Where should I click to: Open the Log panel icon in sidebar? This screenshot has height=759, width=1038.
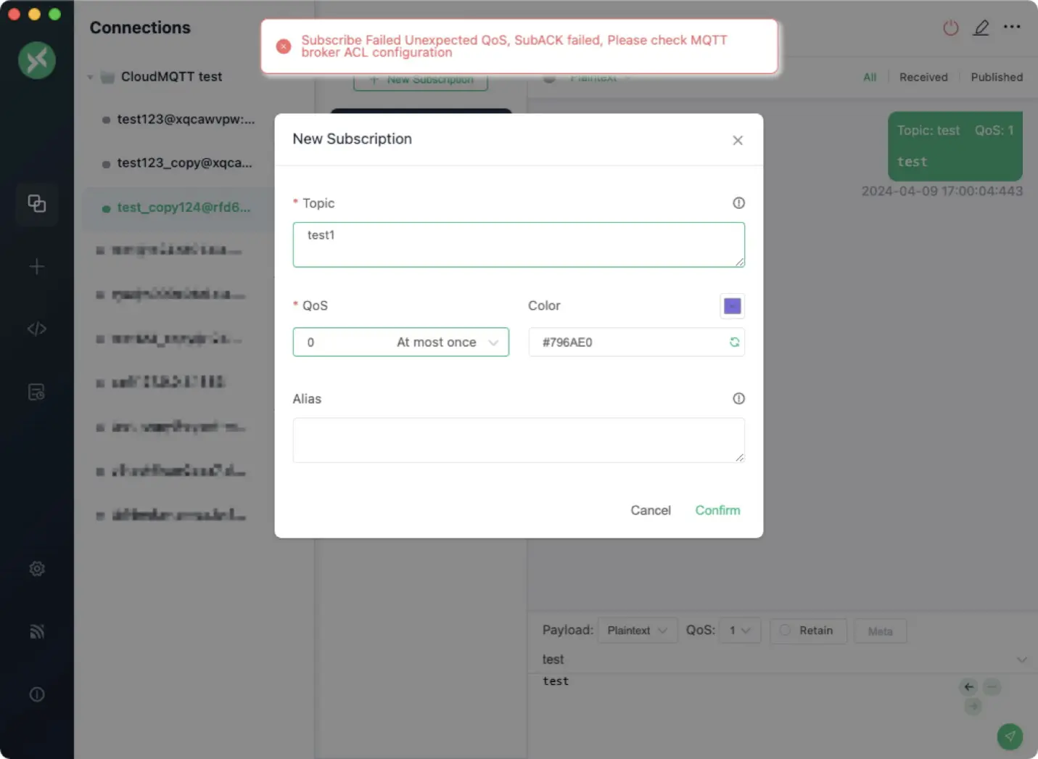pyautogui.click(x=36, y=393)
